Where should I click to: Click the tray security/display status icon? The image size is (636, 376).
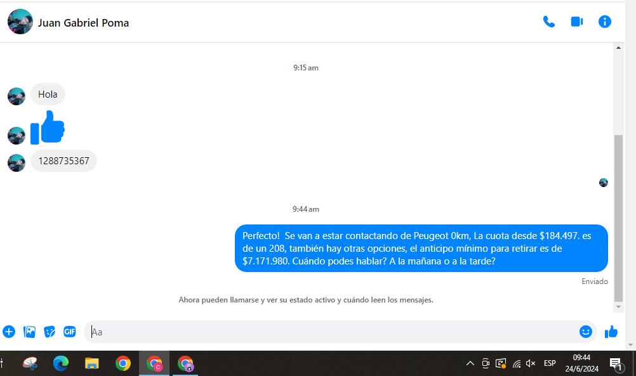point(501,363)
